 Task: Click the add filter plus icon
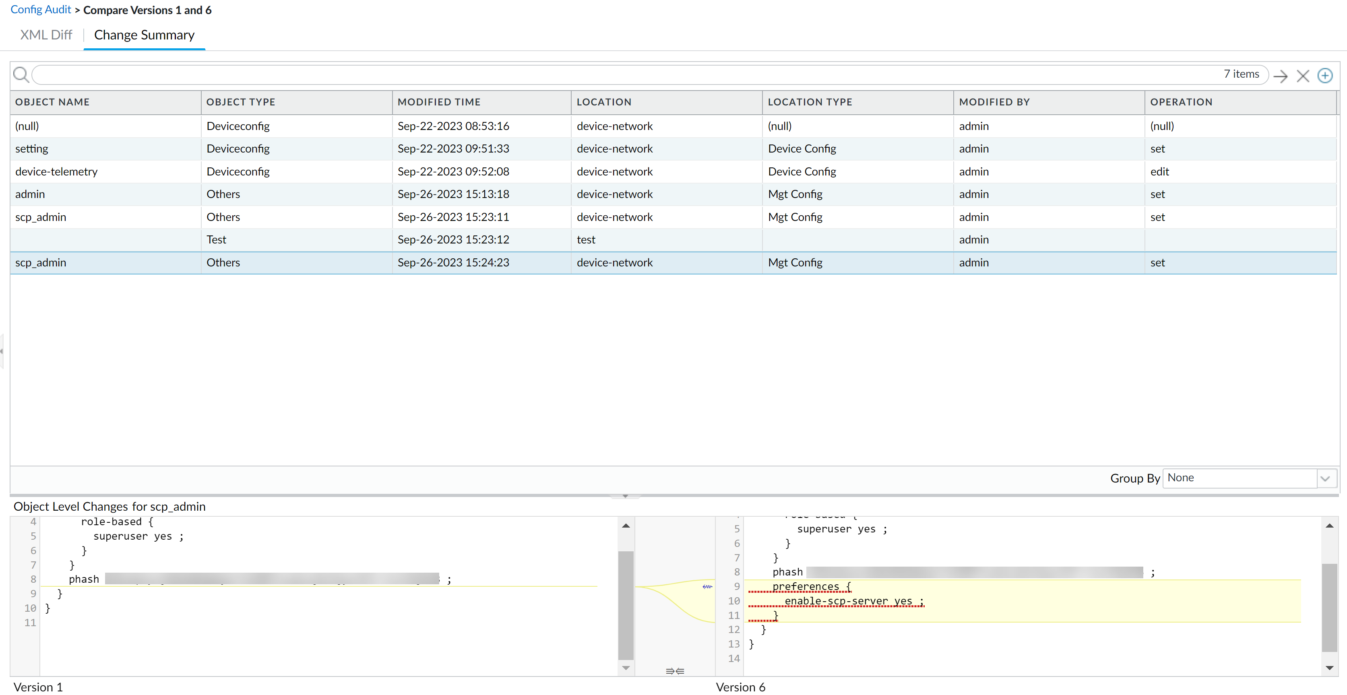click(x=1325, y=76)
